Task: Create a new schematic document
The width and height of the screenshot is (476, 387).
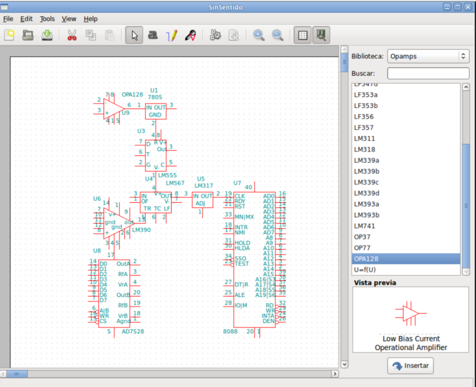Action: pos(9,35)
